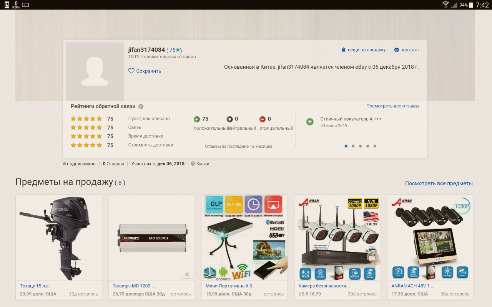Open the Посмотреть все отзывы link
Image resolution: width=492 pixels, height=307 pixels.
click(x=392, y=106)
